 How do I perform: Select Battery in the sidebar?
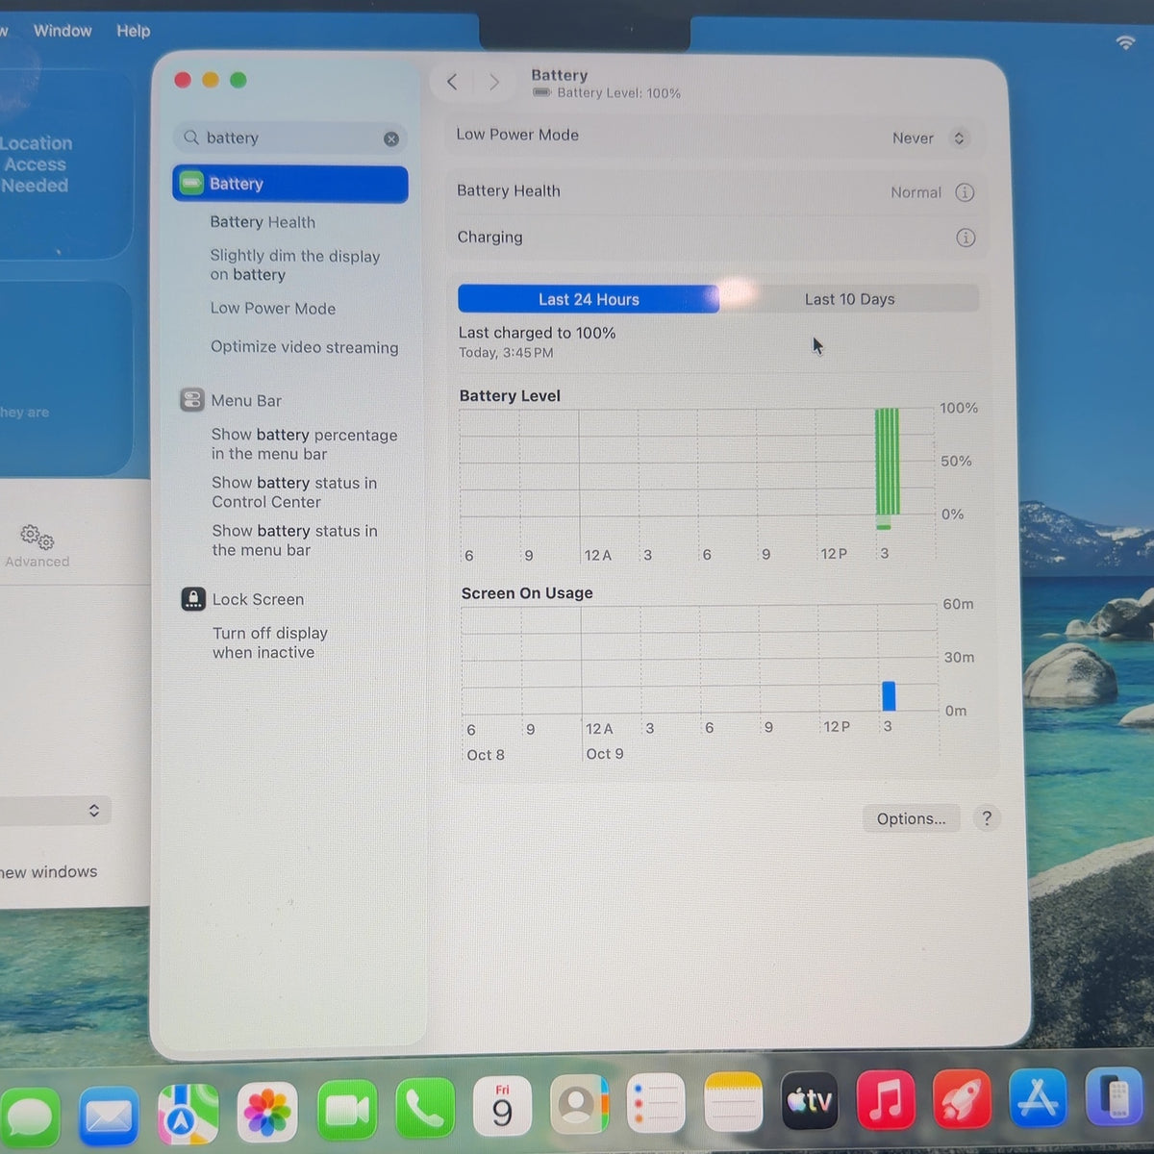(290, 184)
